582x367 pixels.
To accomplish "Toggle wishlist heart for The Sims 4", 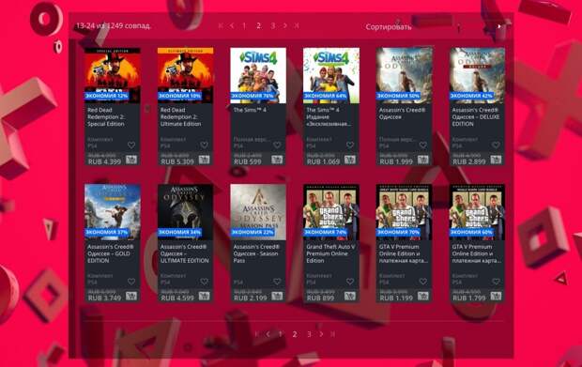I will point(277,145).
